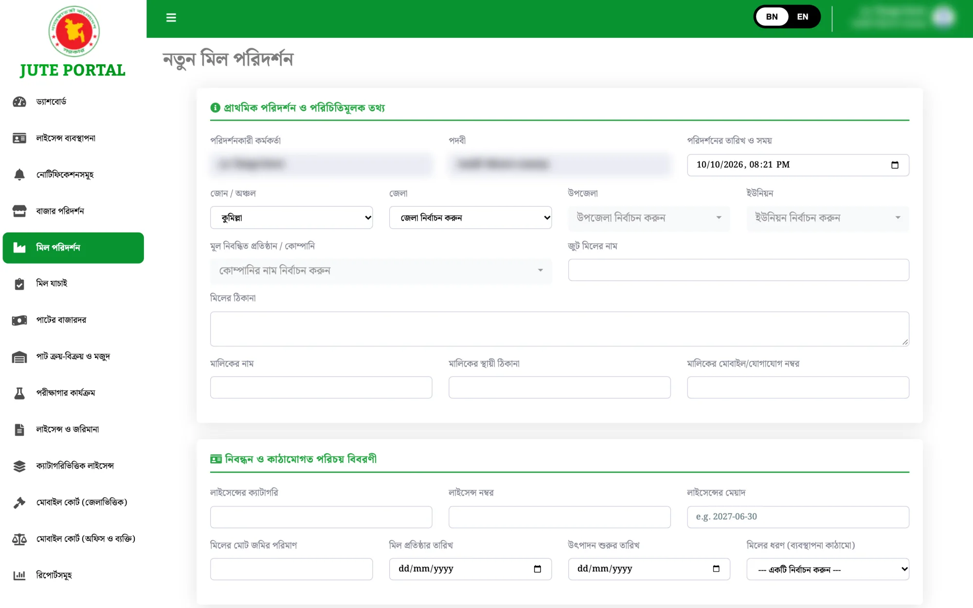This screenshot has height=608, width=973.
Task: Open the কোম্পানির নাম নির্বাচন করুন dropdown
Action: click(381, 270)
